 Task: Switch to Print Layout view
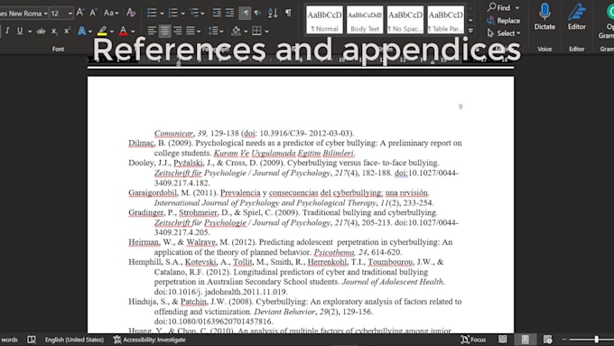[526, 340]
